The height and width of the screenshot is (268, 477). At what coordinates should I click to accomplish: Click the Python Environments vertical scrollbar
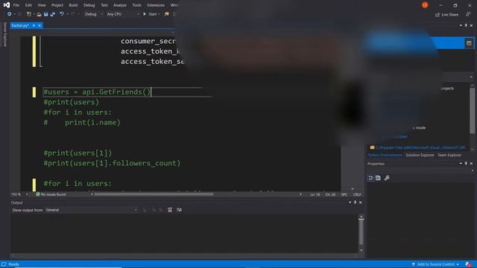point(472,117)
